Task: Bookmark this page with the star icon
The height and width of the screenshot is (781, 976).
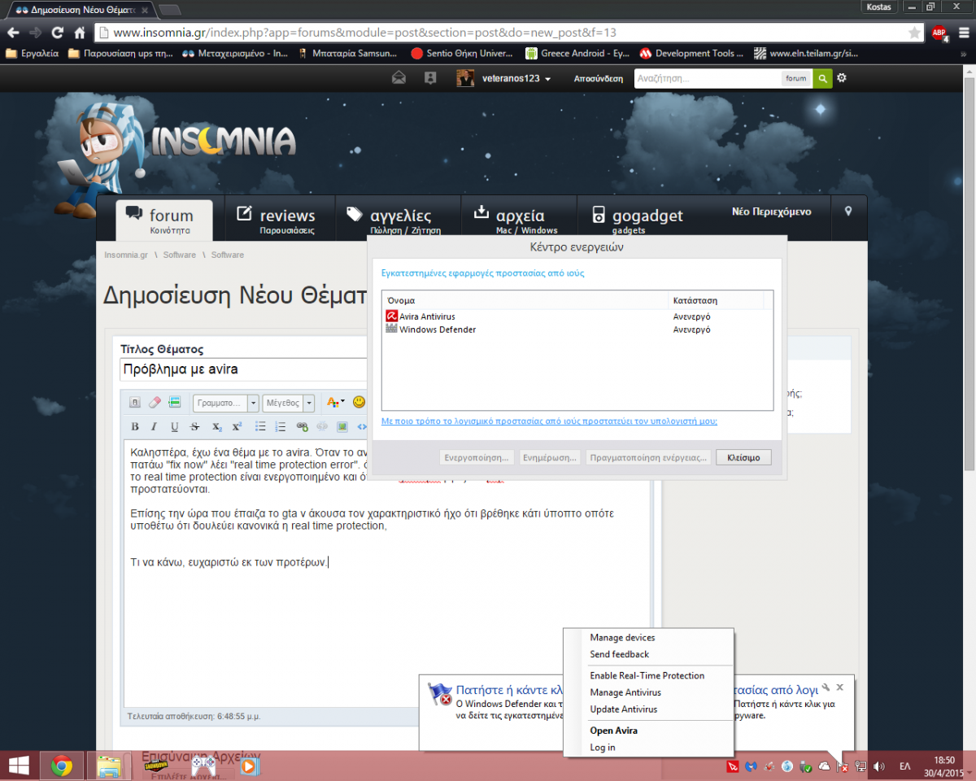Action: point(915,33)
